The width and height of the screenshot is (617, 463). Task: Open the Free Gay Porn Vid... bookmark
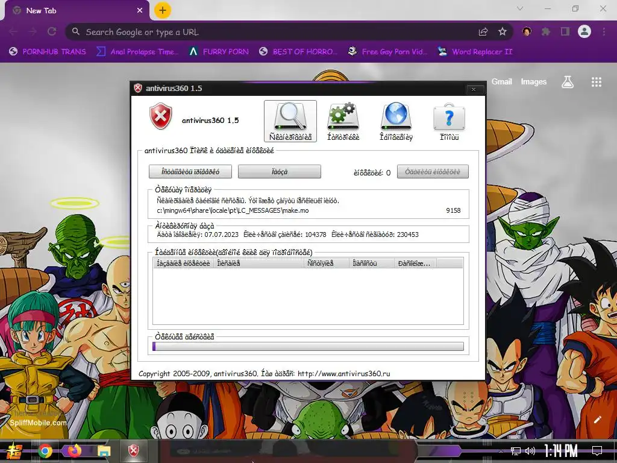[387, 52]
